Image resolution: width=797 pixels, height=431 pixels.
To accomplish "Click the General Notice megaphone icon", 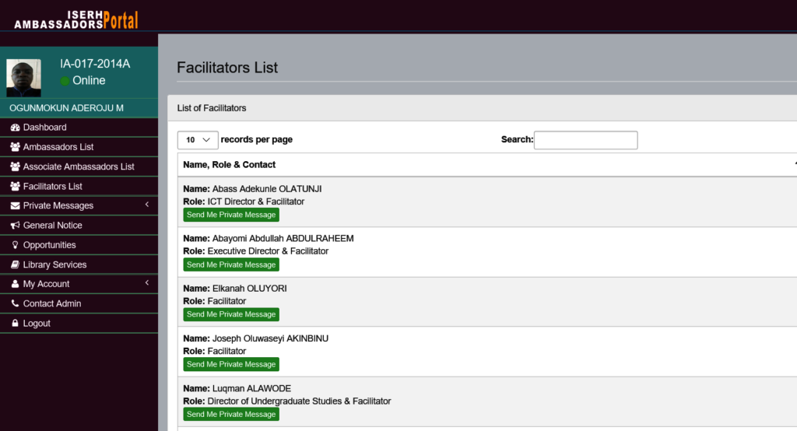I will [x=15, y=226].
